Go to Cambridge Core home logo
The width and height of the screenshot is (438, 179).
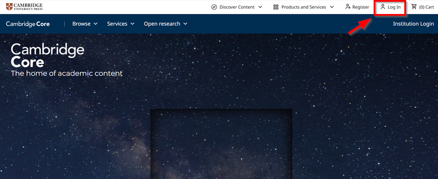click(28, 24)
